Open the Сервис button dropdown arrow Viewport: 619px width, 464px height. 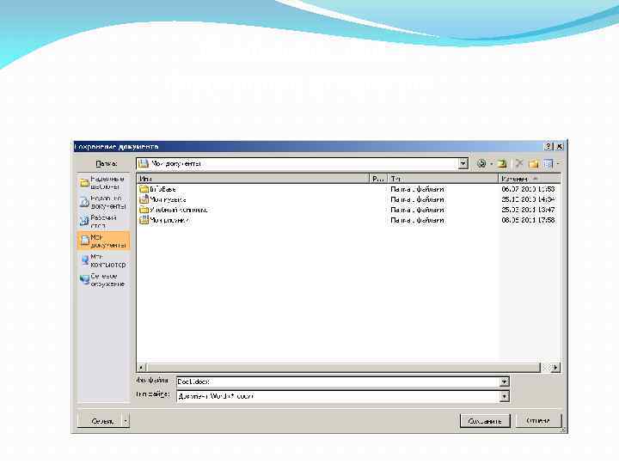tap(126, 421)
